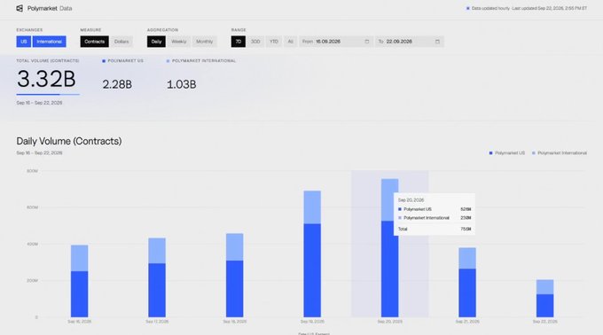
Task: Open the From date calendar icon
Action: pos(367,42)
